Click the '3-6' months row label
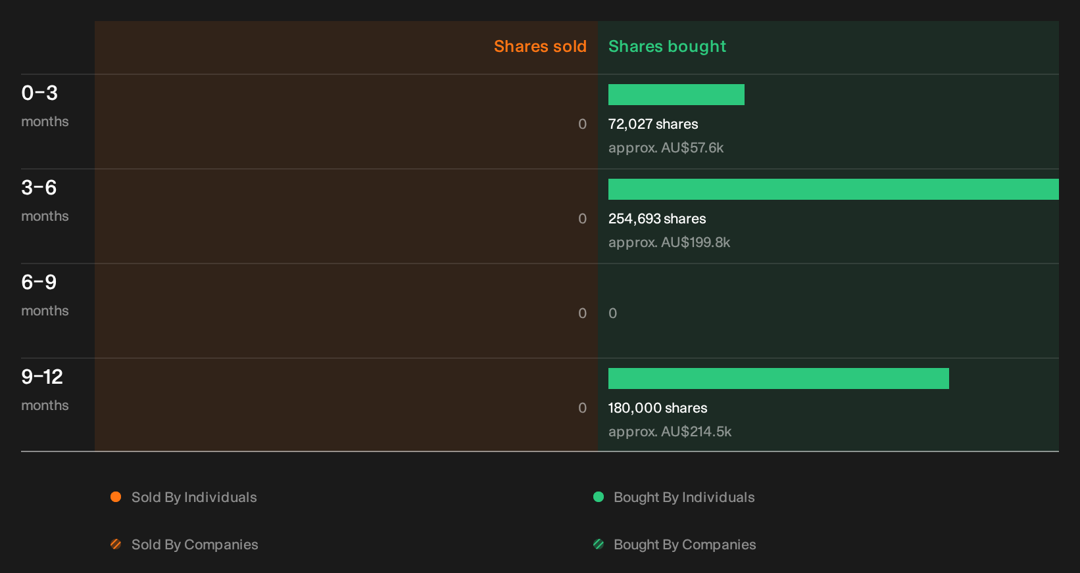This screenshot has height=573, width=1080. [x=39, y=187]
